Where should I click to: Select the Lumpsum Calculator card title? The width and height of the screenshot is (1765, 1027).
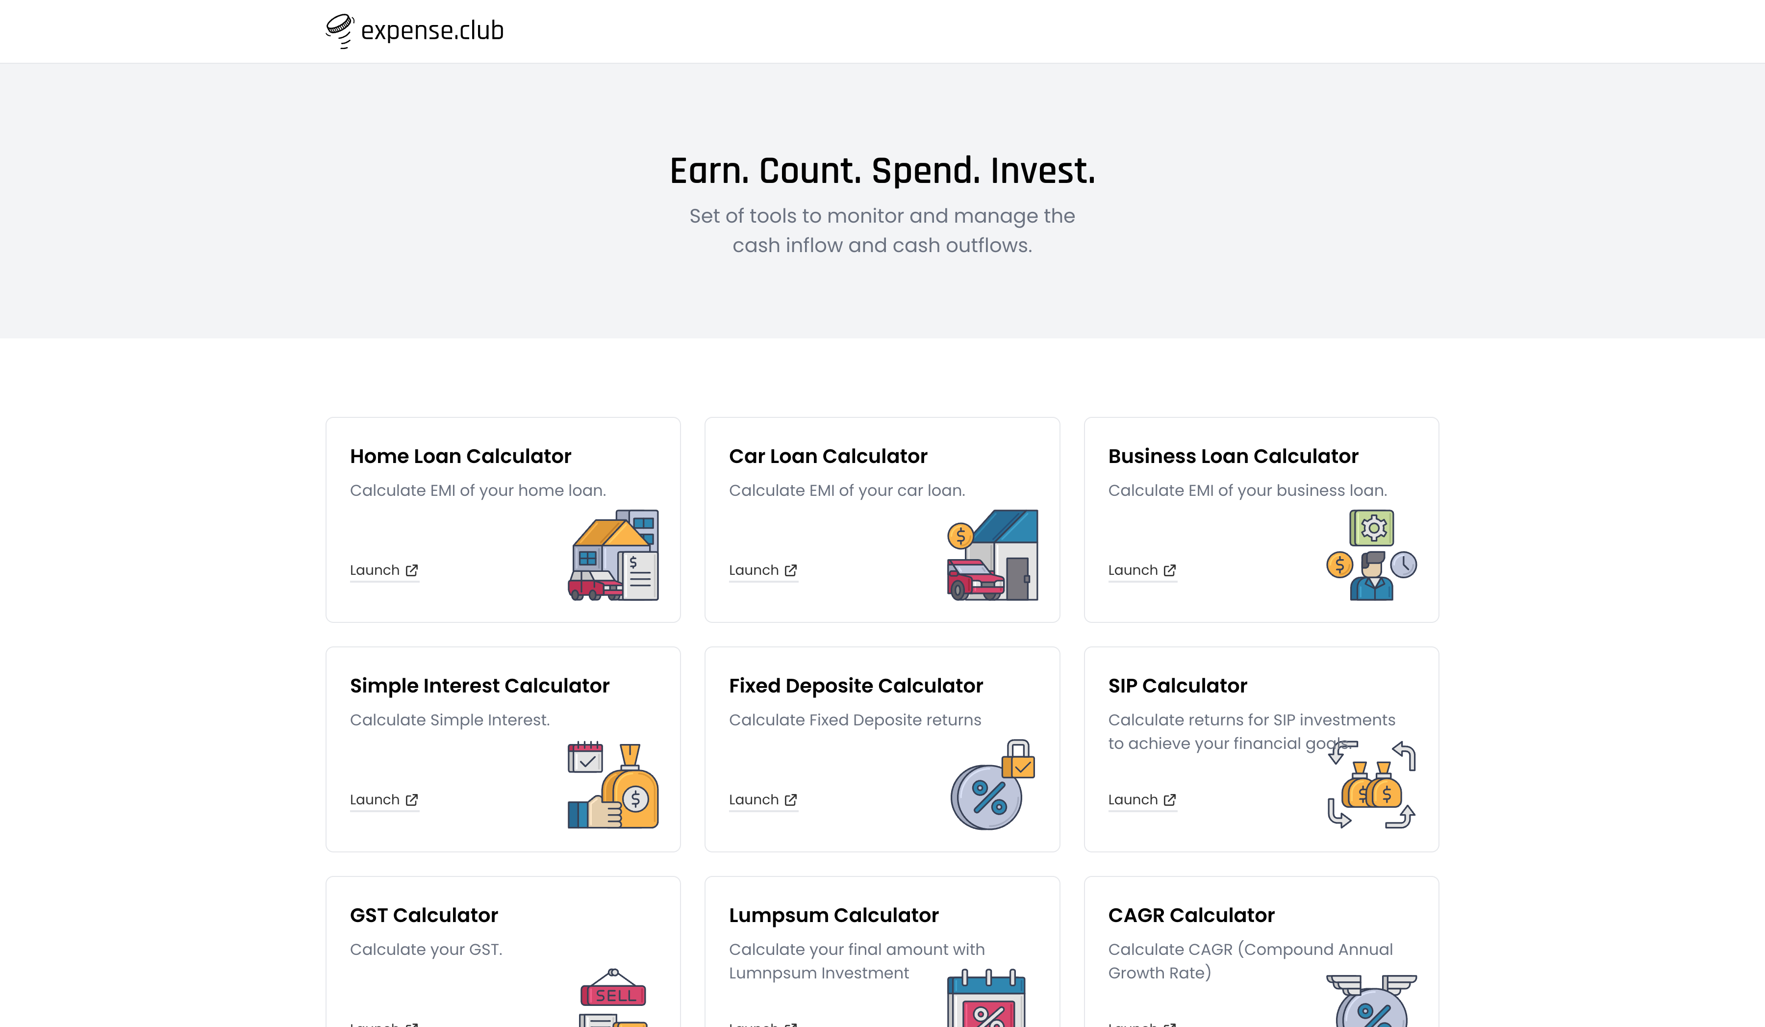pyautogui.click(x=833, y=915)
